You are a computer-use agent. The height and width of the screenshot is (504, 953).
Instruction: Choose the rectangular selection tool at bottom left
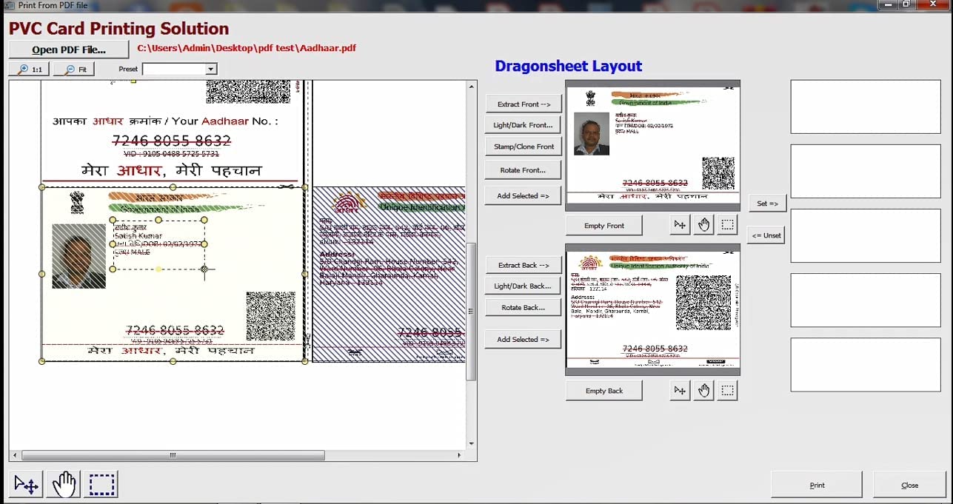[x=101, y=485]
